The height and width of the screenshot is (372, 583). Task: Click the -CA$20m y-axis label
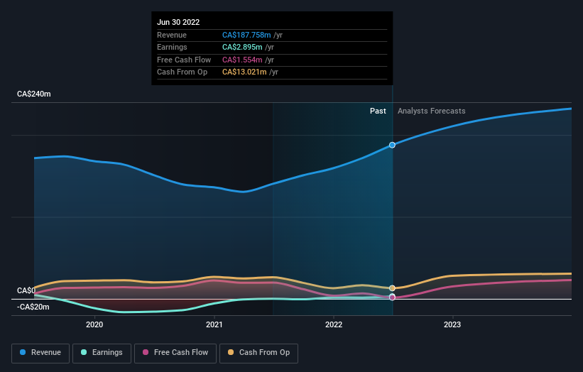[33, 307]
